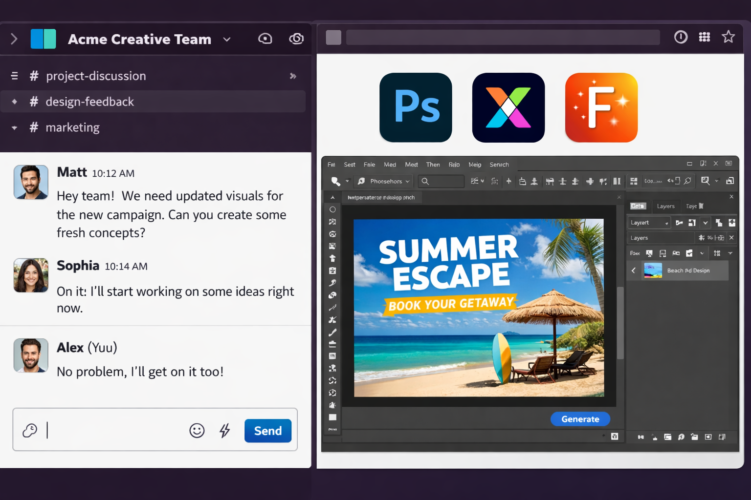Click the canvas vertical scrollbar
Screen dimensions: 751x500
620,323
